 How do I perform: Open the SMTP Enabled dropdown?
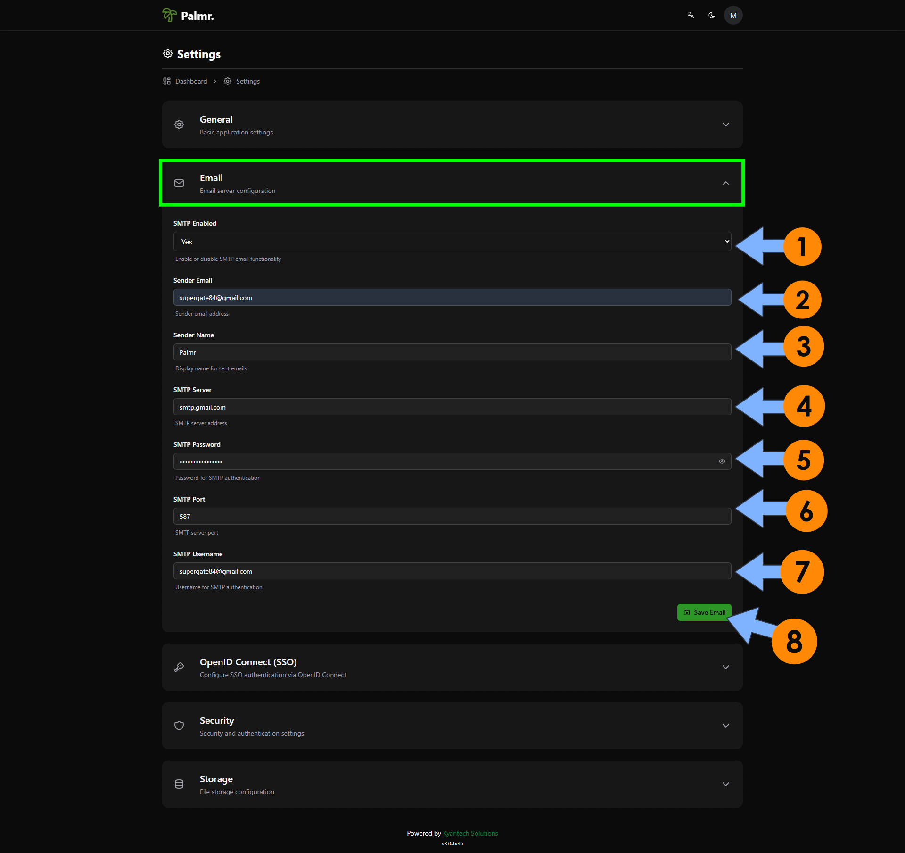(x=452, y=242)
